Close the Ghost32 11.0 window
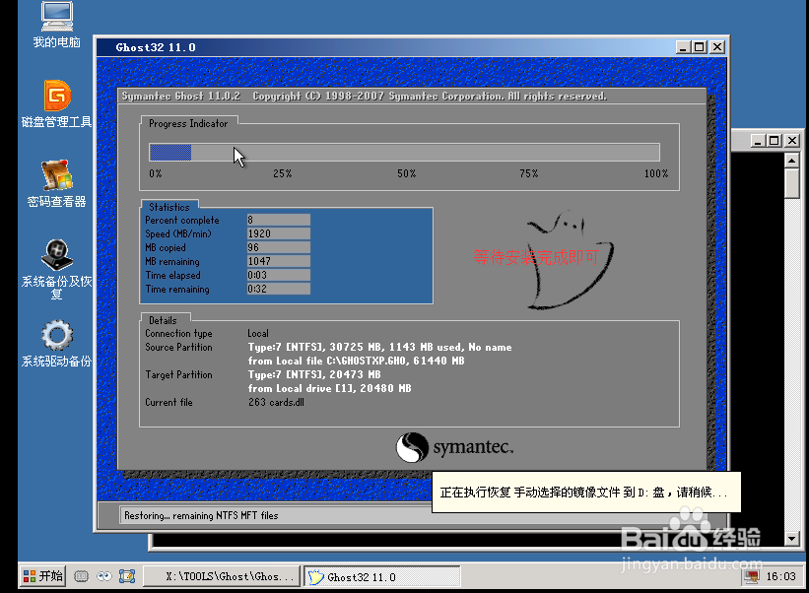Screen dimensions: 809x593 point(717,47)
